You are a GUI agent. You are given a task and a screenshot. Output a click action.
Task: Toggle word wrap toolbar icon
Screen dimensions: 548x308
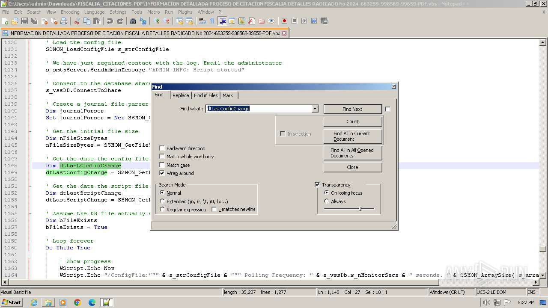click(x=202, y=21)
